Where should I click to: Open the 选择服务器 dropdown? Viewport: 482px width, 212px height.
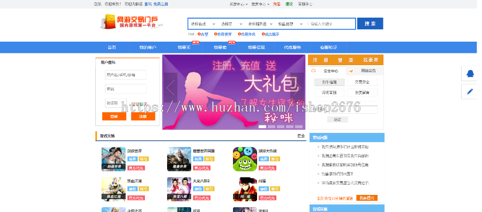tap(260, 24)
